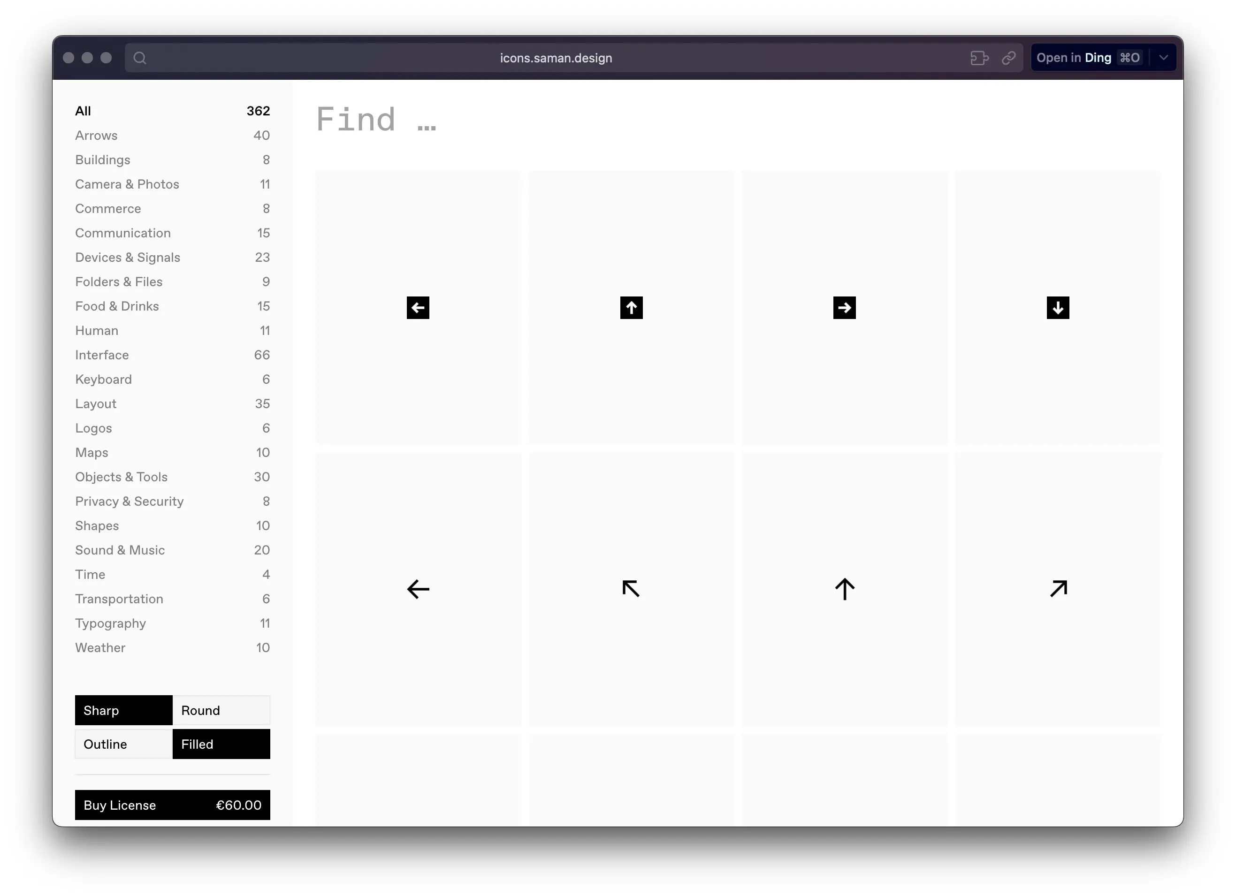Click Buy License button

point(173,805)
